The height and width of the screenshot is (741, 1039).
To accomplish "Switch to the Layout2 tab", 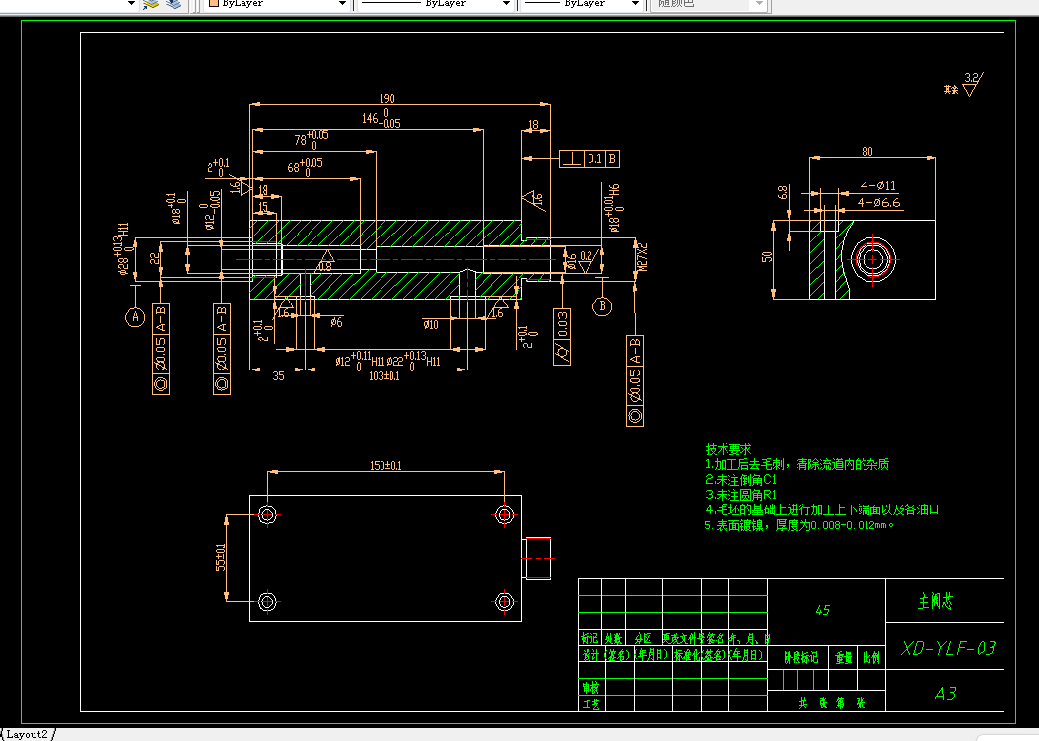I will [x=27, y=734].
